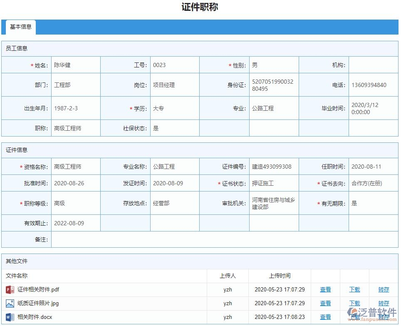This screenshot has height=326, width=401.
Task: Select 转存 for 纸质证件照片.jpg
Action: coord(383,303)
